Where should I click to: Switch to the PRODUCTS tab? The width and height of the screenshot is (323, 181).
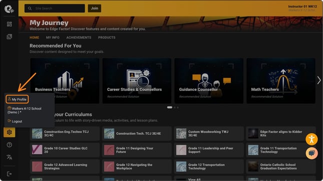107,37
